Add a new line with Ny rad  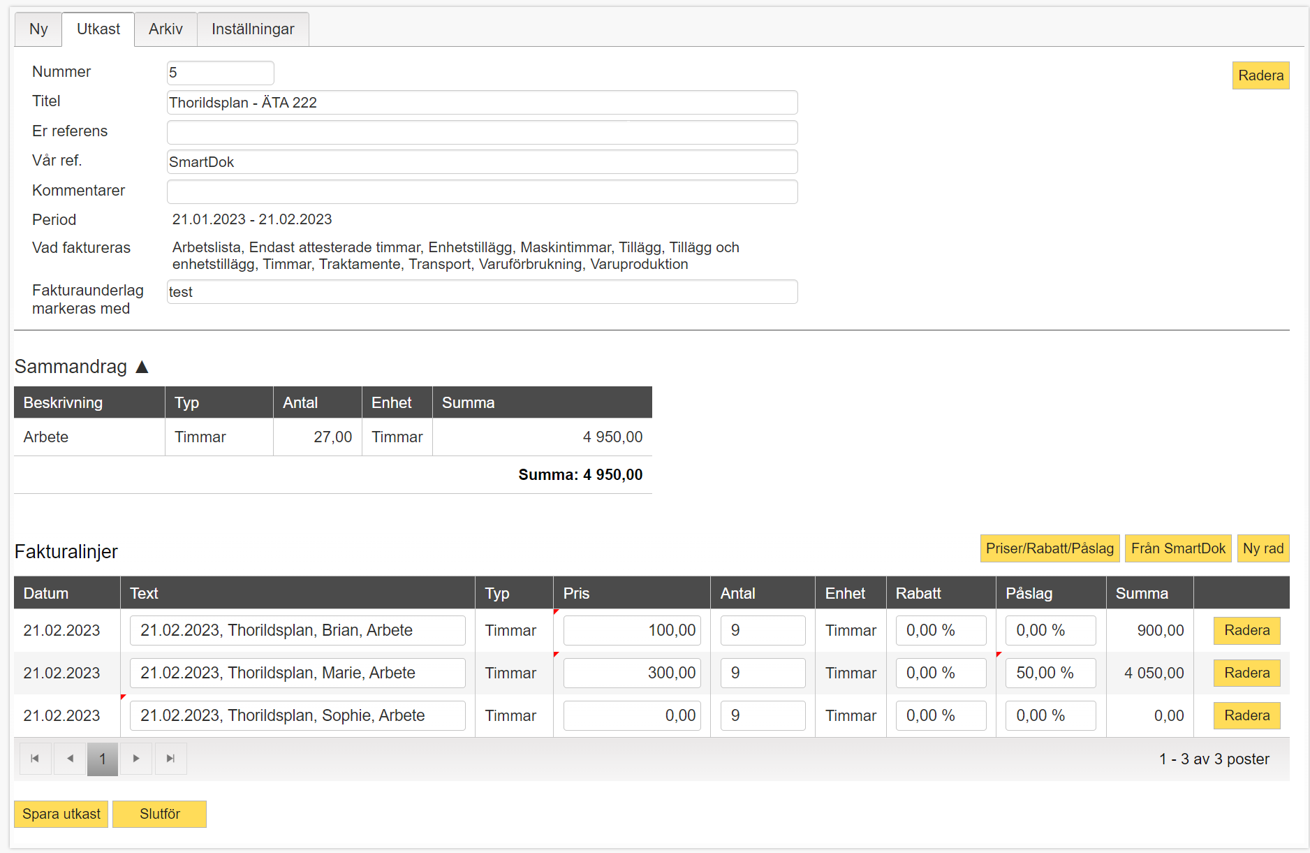pyautogui.click(x=1263, y=548)
